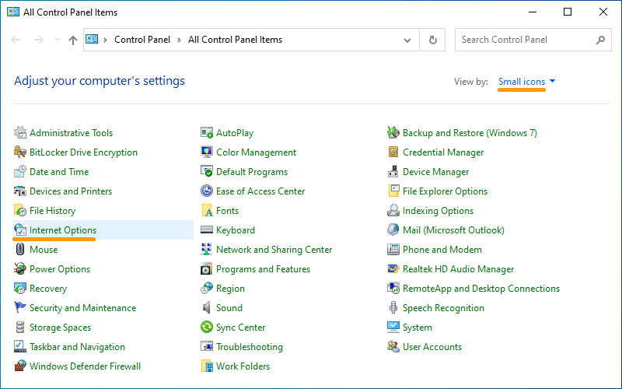Image resolution: width=622 pixels, height=389 pixels.
Task: Click the Power Options icon
Action: pos(20,269)
